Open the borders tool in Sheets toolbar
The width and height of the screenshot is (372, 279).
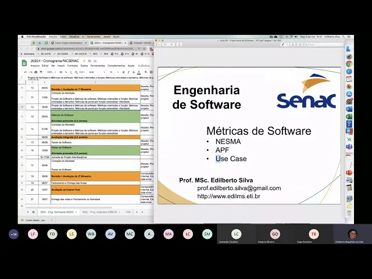151,72
